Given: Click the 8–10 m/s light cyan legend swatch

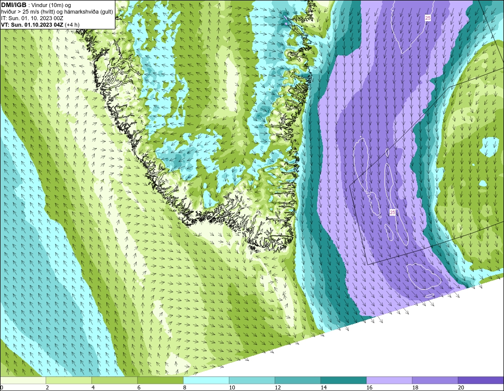Looking at the screenshot, I should pos(206,380).
